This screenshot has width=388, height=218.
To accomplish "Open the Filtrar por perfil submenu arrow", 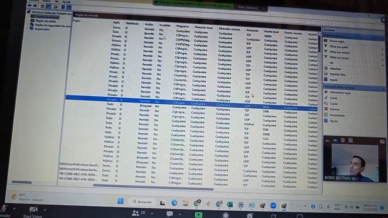I will coord(383,49).
